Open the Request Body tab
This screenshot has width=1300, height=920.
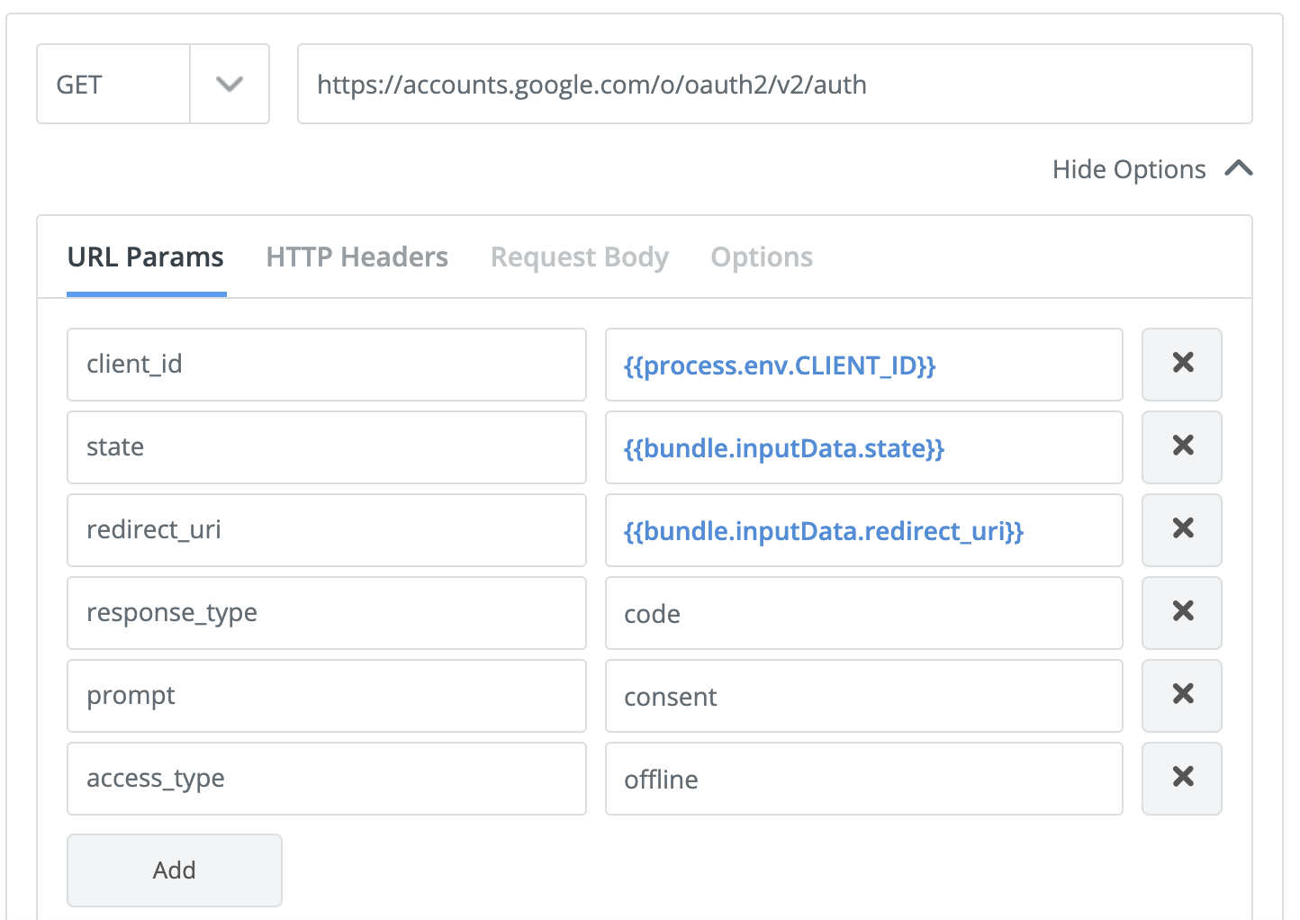pos(579,257)
